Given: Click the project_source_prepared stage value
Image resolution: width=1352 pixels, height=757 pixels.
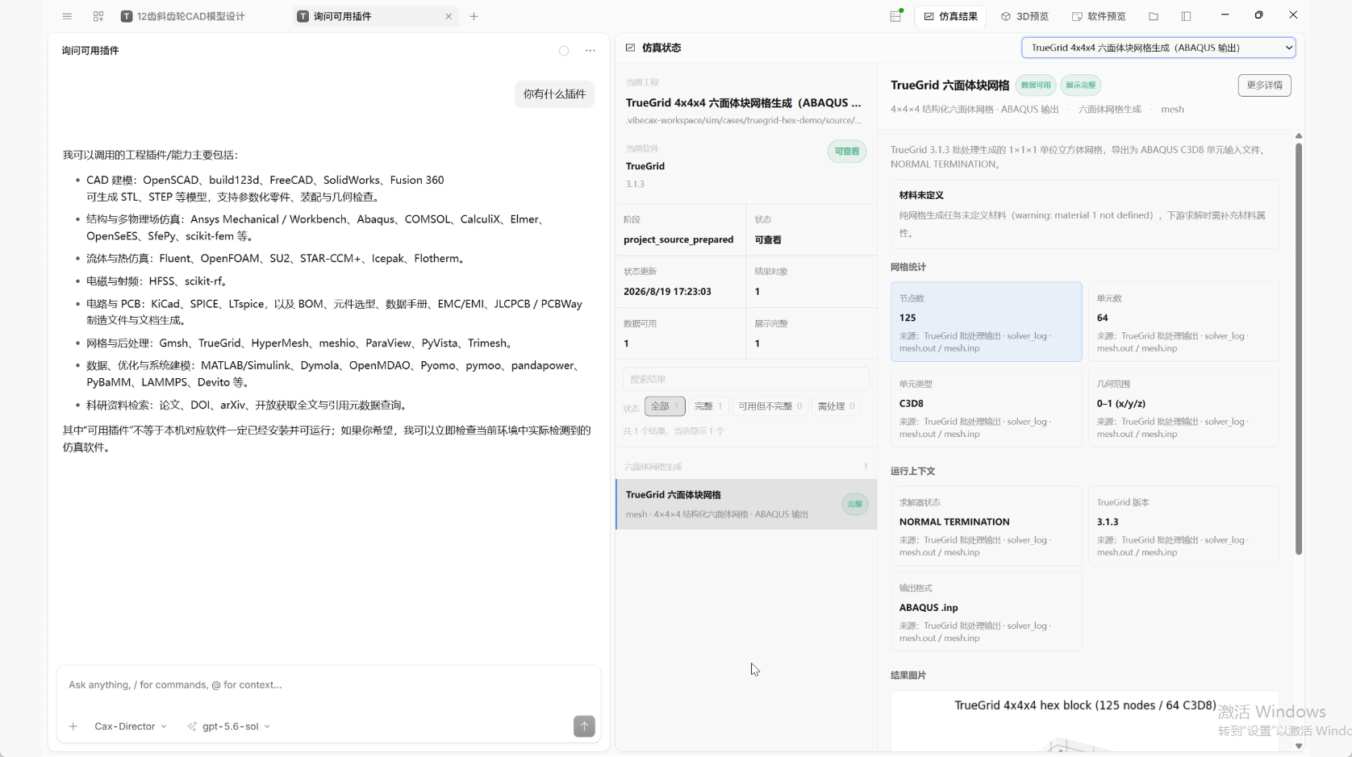Looking at the screenshot, I should [678, 240].
